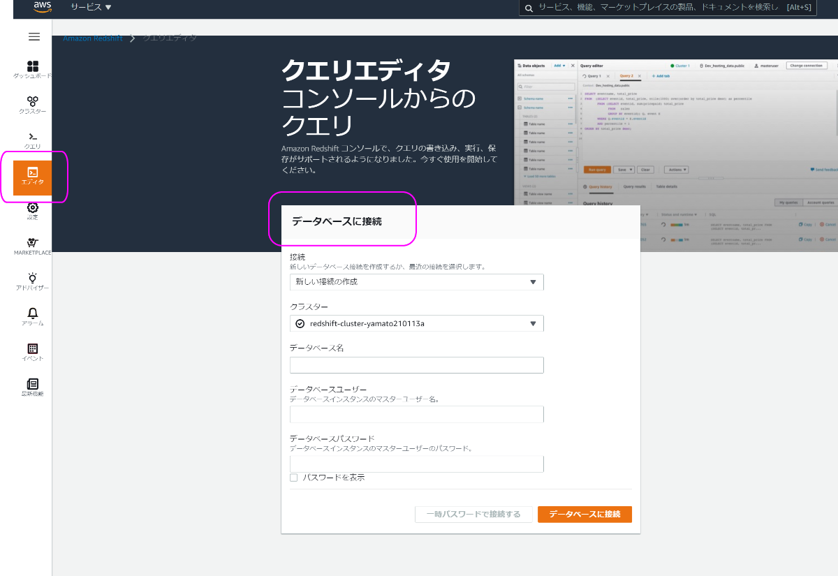Click connect with temporary password button
Viewport: 838px width, 576px height.
(473, 515)
